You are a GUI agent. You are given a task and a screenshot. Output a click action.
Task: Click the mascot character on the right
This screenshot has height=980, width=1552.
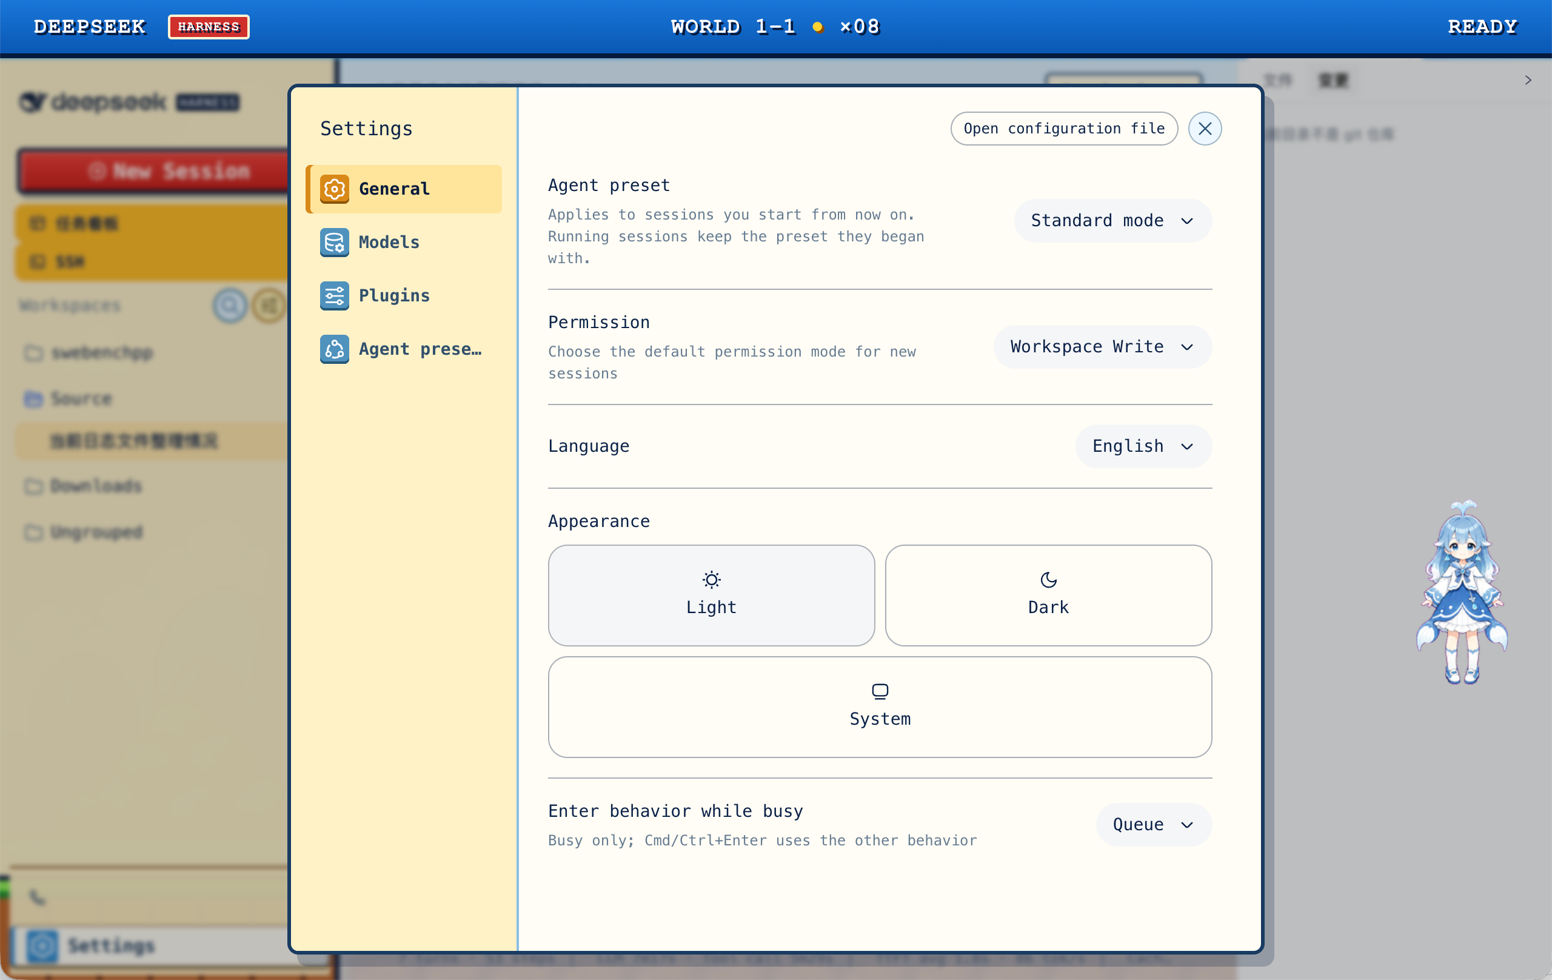click(1462, 592)
